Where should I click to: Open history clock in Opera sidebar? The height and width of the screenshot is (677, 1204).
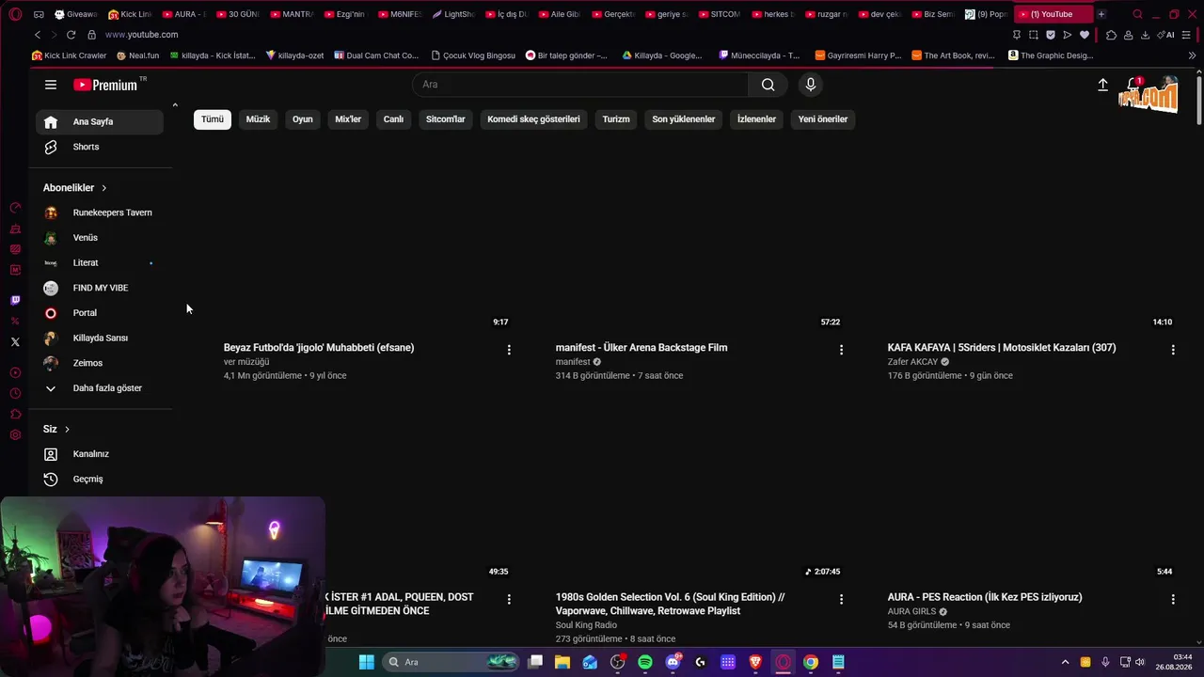coord(15,393)
